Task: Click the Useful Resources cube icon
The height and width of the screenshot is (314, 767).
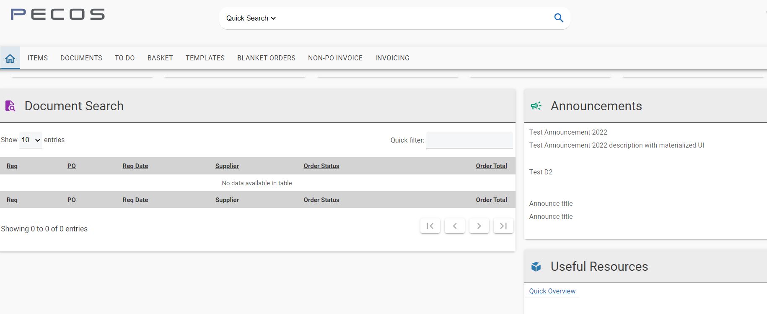Action: pyautogui.click(x=536, y=267)
